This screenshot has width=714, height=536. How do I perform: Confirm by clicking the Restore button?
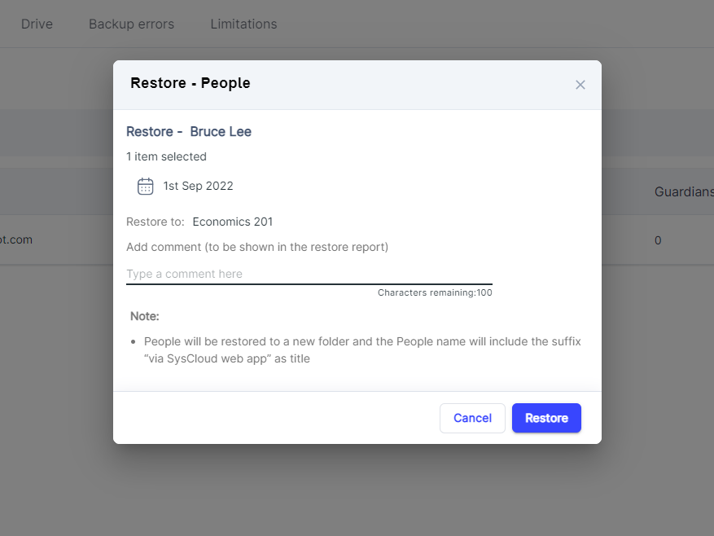click(546, 418)
